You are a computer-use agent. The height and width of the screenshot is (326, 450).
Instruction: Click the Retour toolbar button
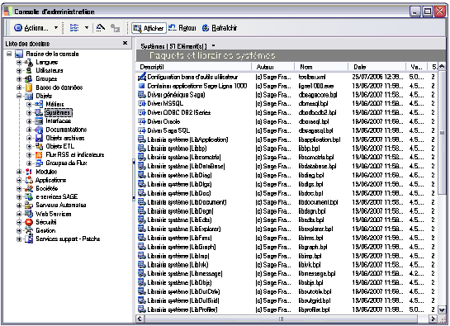coord(182,28)
